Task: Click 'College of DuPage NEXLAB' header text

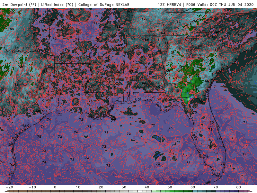Action: point(104,5)
